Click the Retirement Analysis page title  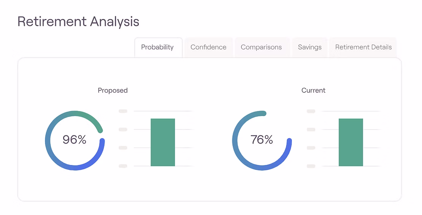[x=78, y=22]
